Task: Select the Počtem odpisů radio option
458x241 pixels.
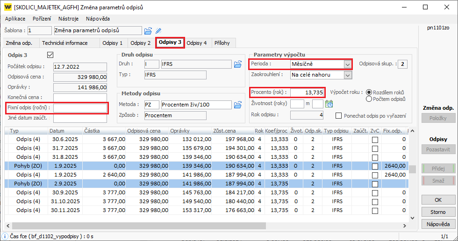Action: pos(369,99)
